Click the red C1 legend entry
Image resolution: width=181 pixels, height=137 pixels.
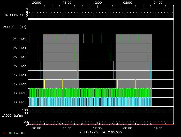[x=5, y=133]
